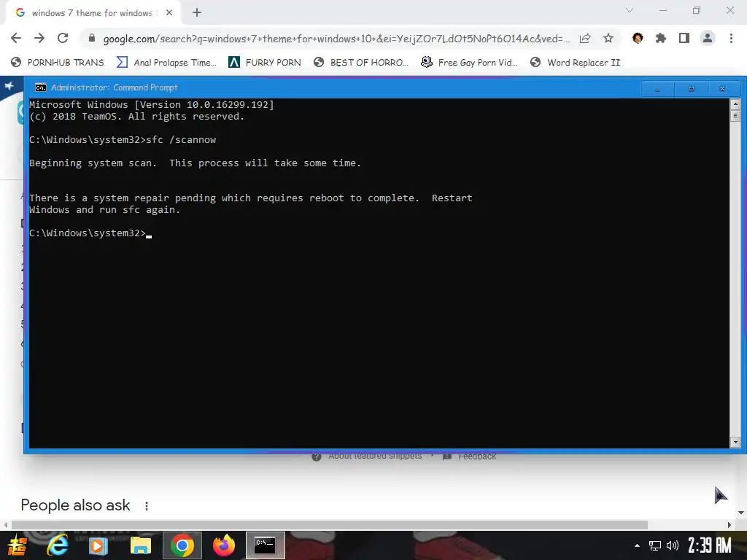The width and height of the screenshot is (747, 560).
Task: Click the Chrome horizontal scrollbar thumb
Action: click(329, 525)
